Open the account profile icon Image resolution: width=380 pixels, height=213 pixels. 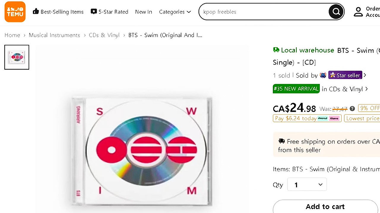tap(358, 12)
